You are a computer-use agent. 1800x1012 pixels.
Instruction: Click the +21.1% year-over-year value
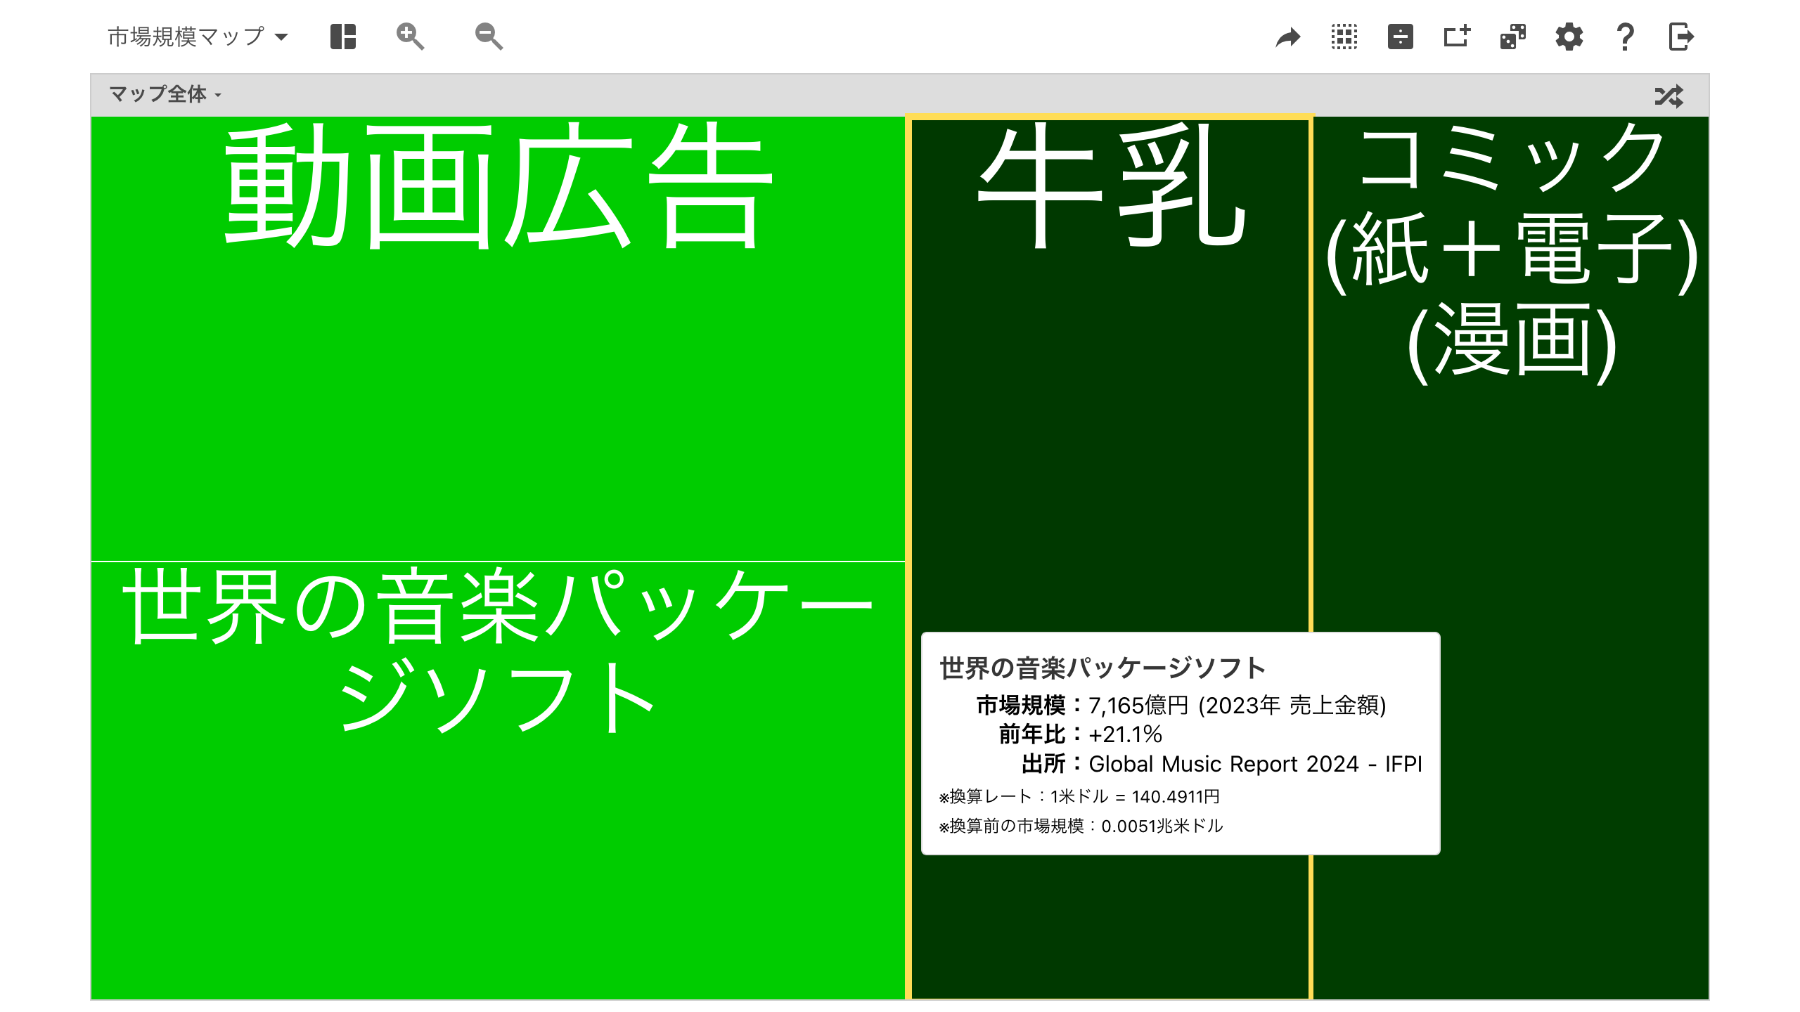(x=1125, y=734)
